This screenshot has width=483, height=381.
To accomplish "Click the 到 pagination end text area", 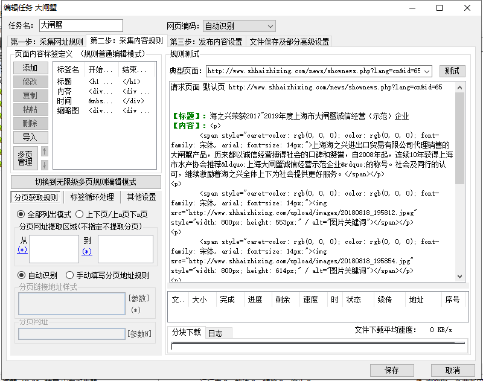I will click(x=126, y=249).
